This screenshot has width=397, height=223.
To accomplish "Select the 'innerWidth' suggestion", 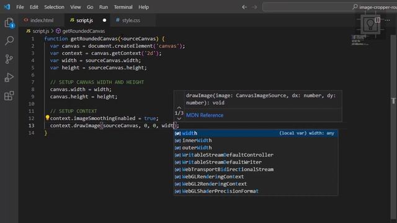I will click(x=256, y=141).
